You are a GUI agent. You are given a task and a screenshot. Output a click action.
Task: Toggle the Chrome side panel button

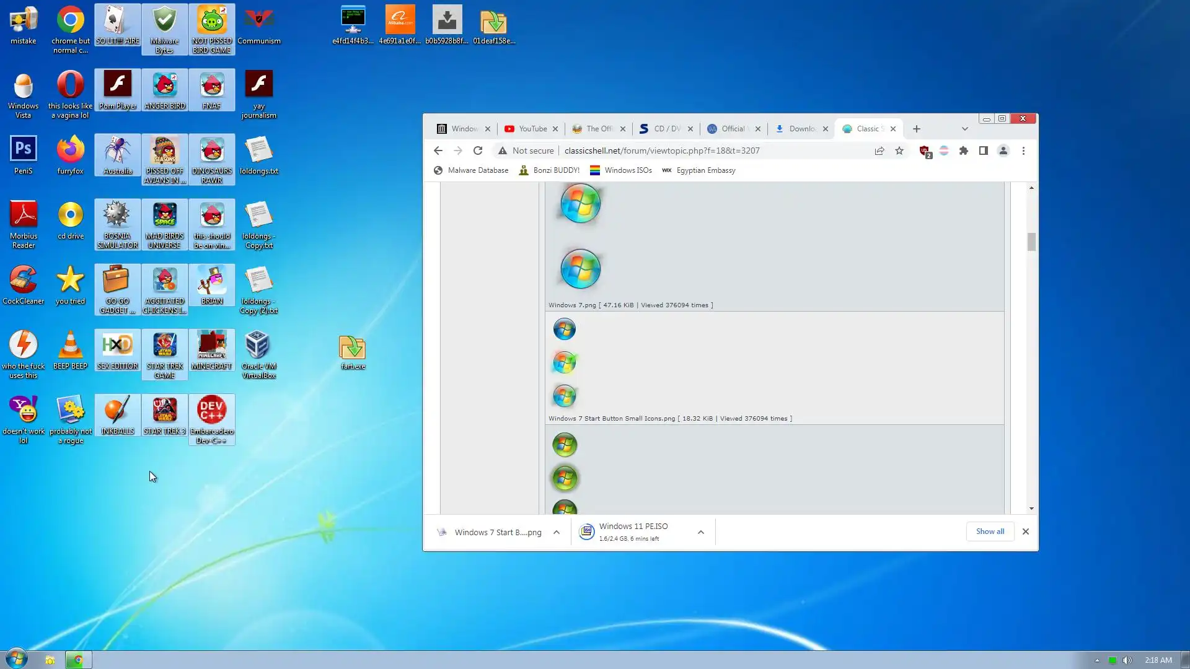point(983,151)
